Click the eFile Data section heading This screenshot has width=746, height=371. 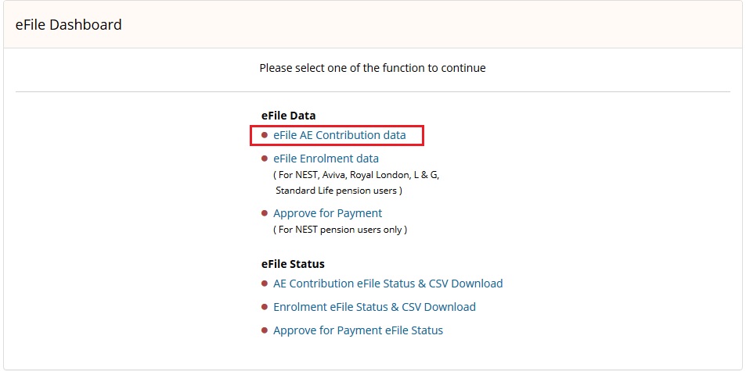(288, 116)
